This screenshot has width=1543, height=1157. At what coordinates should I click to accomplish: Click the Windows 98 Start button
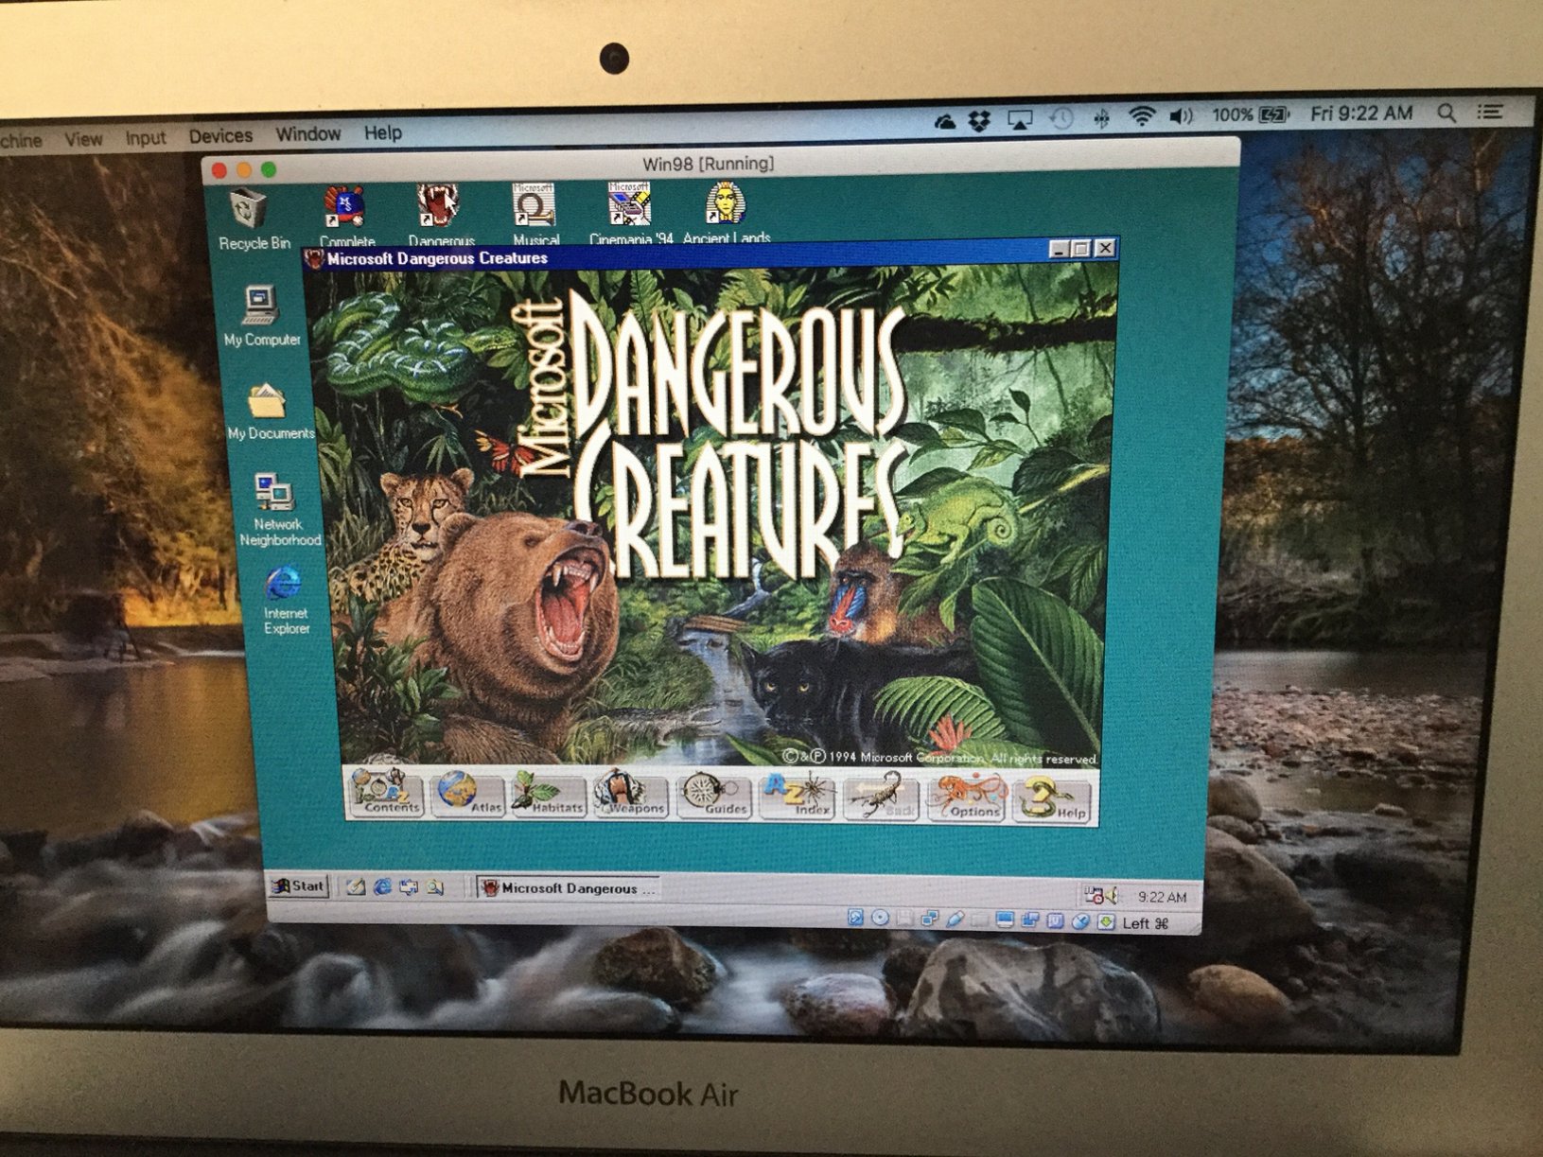tap(298, 885)
